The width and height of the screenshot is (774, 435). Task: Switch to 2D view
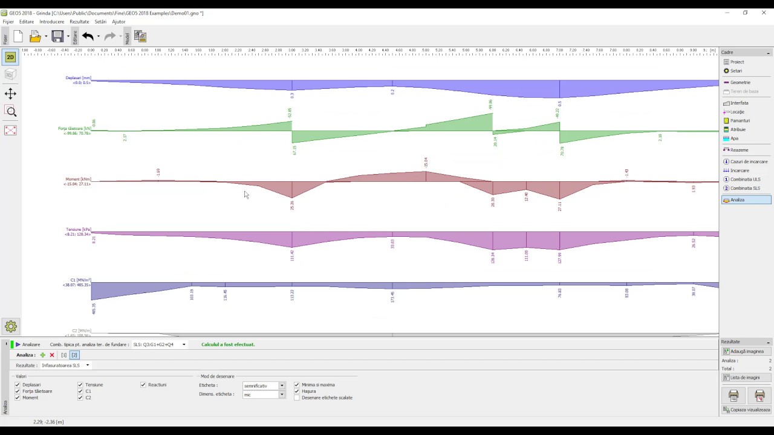10,57
